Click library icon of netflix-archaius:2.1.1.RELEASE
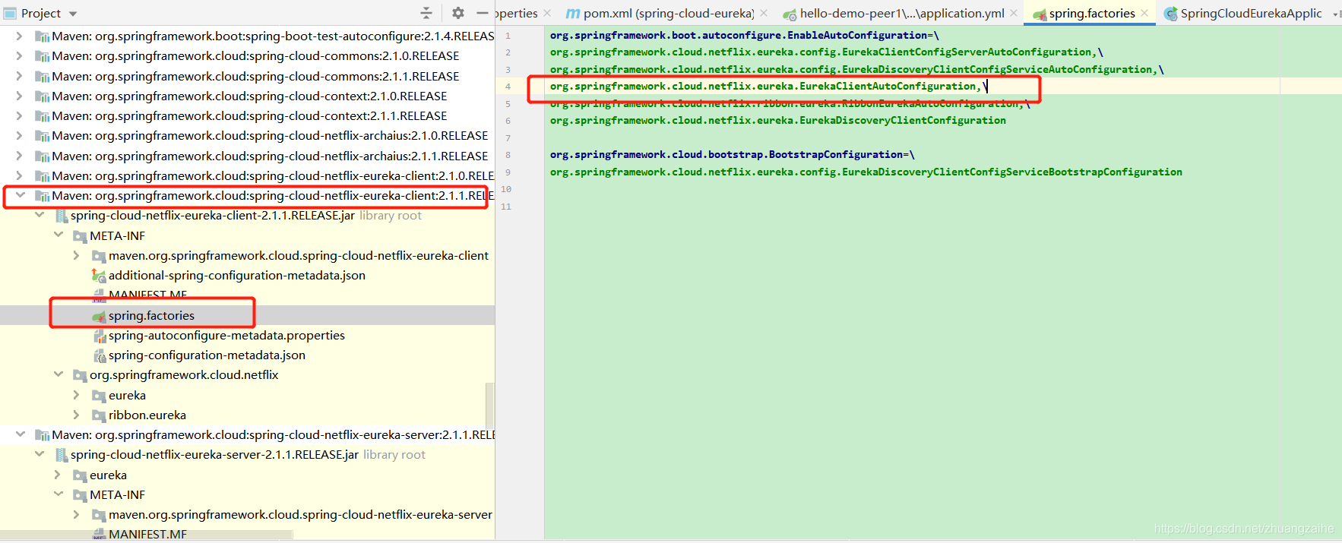The width and height of the screenshot is (1342, 543). 43,156
